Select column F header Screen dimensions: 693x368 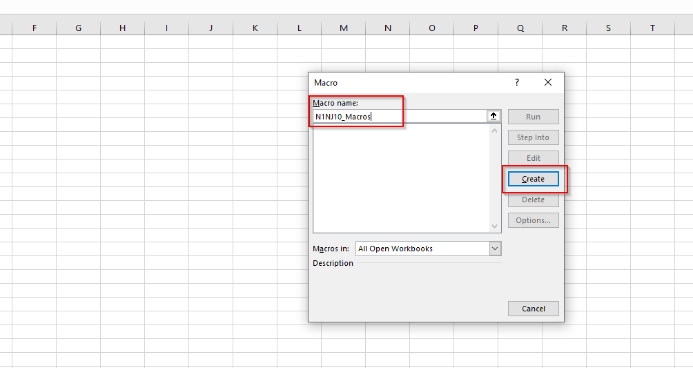[x=34, y=28]
